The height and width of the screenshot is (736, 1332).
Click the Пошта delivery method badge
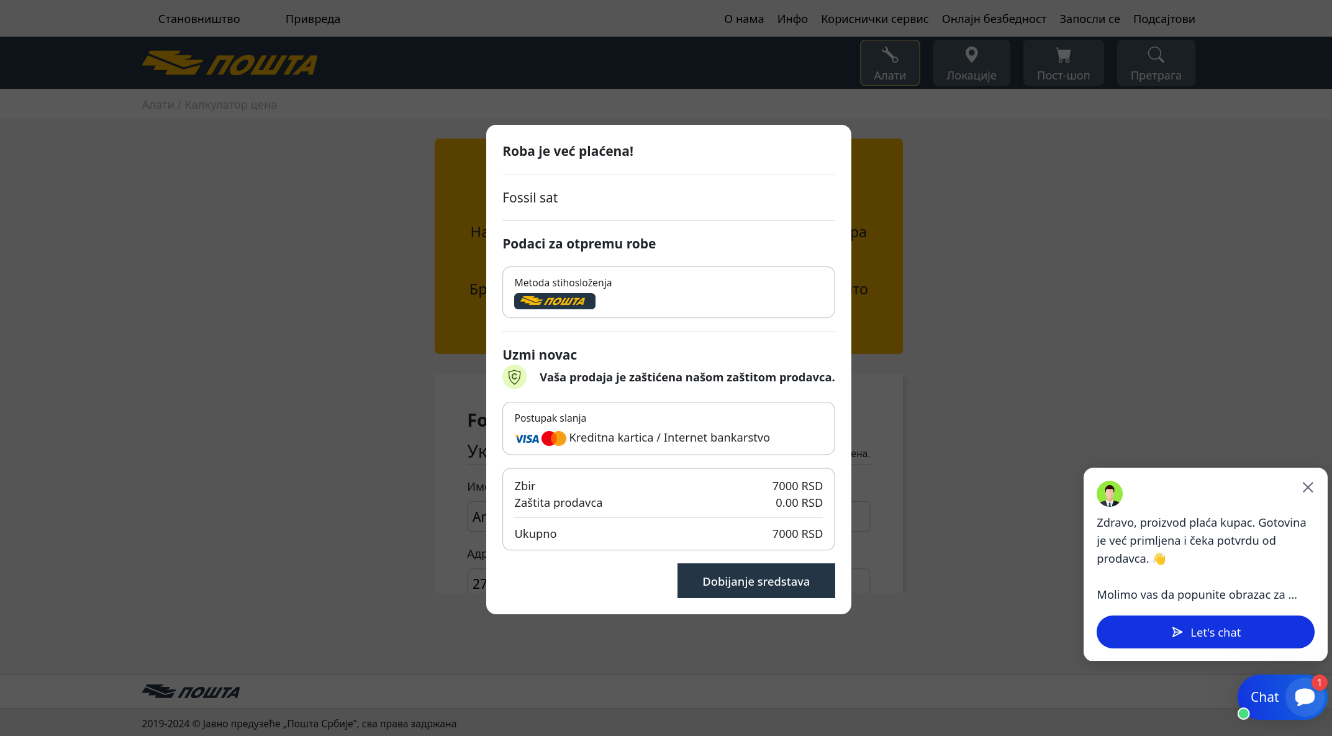pos(555,301)
